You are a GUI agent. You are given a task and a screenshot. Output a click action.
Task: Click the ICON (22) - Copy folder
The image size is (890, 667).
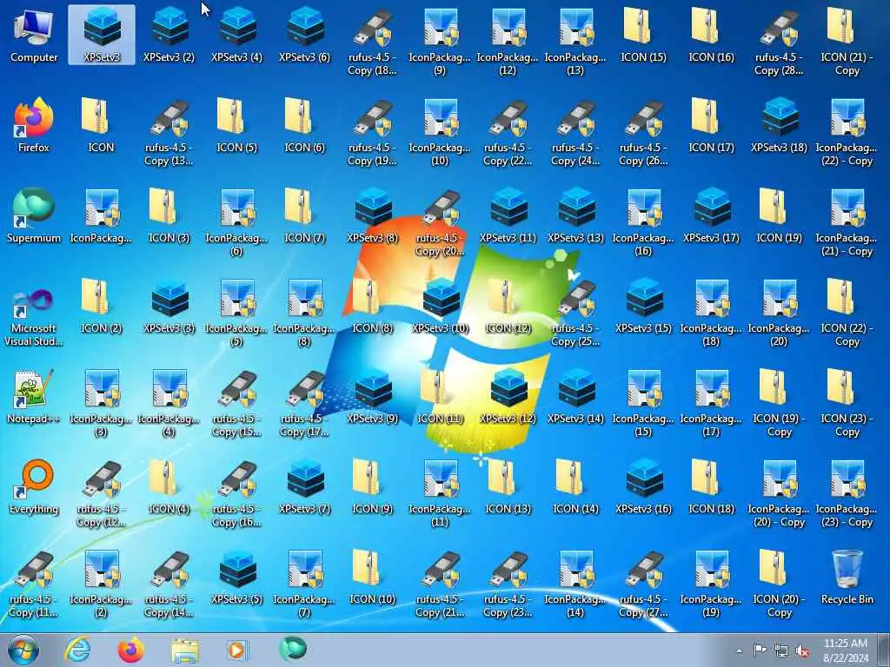[847, 313]
